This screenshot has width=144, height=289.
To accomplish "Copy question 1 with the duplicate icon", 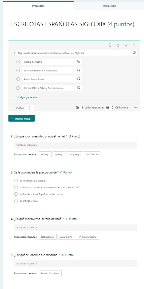I will click(110, 45).
